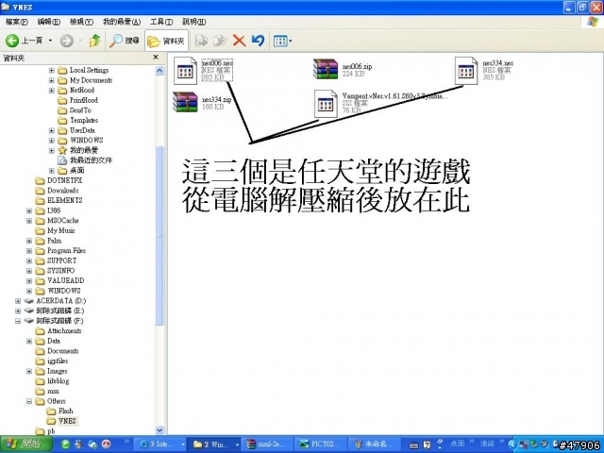Screen dimensions: 604x453
Task: Click the Move To toolbar icon
Action: 201,41
